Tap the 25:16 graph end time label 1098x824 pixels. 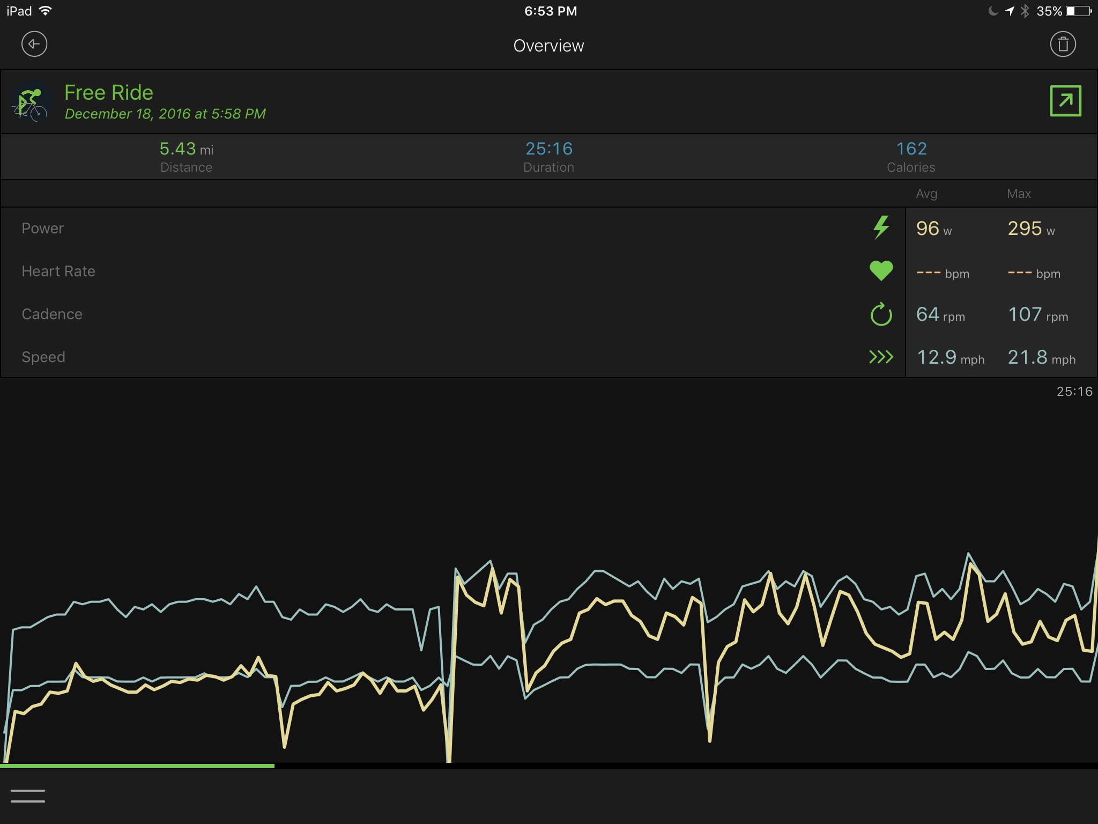[x=1074, y=392]
